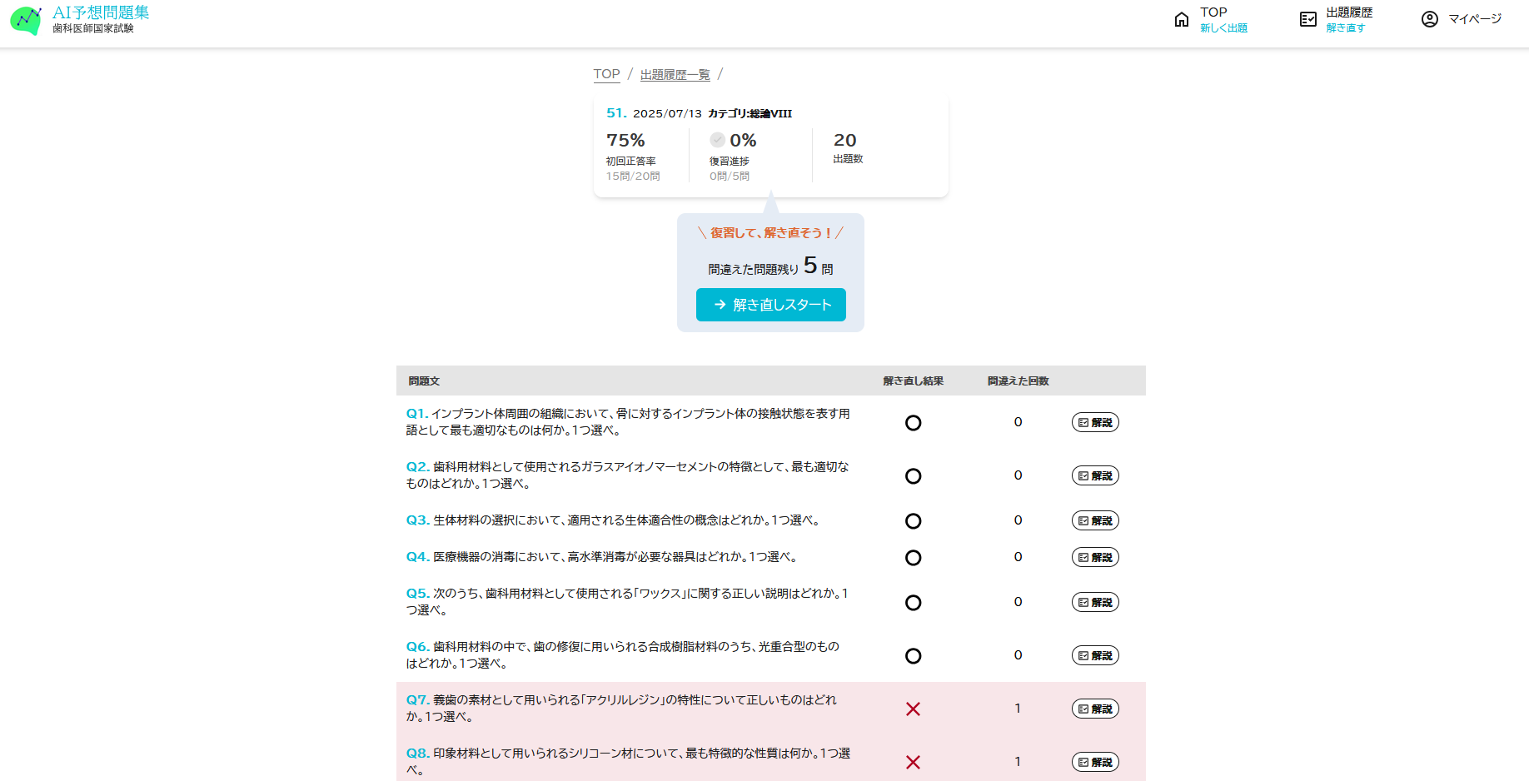
Task: Click the マイページ profile icon
Action: (1429, 19)
